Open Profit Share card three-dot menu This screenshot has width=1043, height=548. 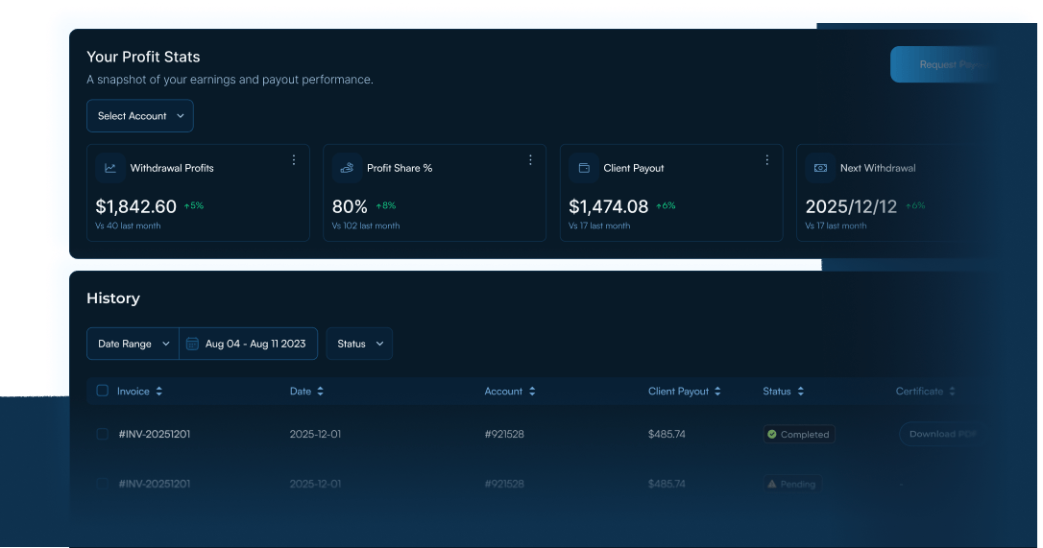[x=530, y=160]
